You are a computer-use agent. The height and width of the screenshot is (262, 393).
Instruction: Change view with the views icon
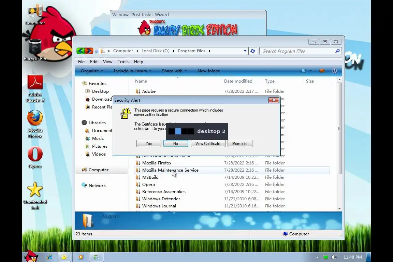click(304, 71)
